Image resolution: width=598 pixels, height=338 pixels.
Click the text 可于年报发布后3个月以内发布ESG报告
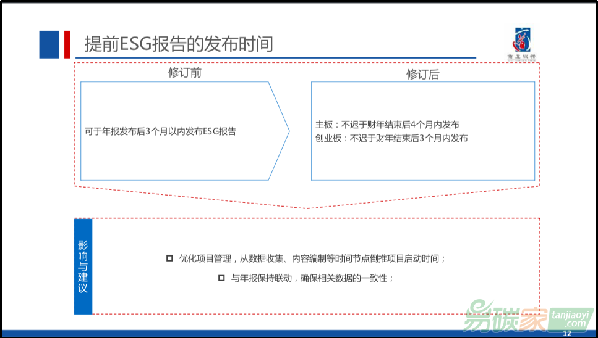pyautogui.click(x=160, y=131)
